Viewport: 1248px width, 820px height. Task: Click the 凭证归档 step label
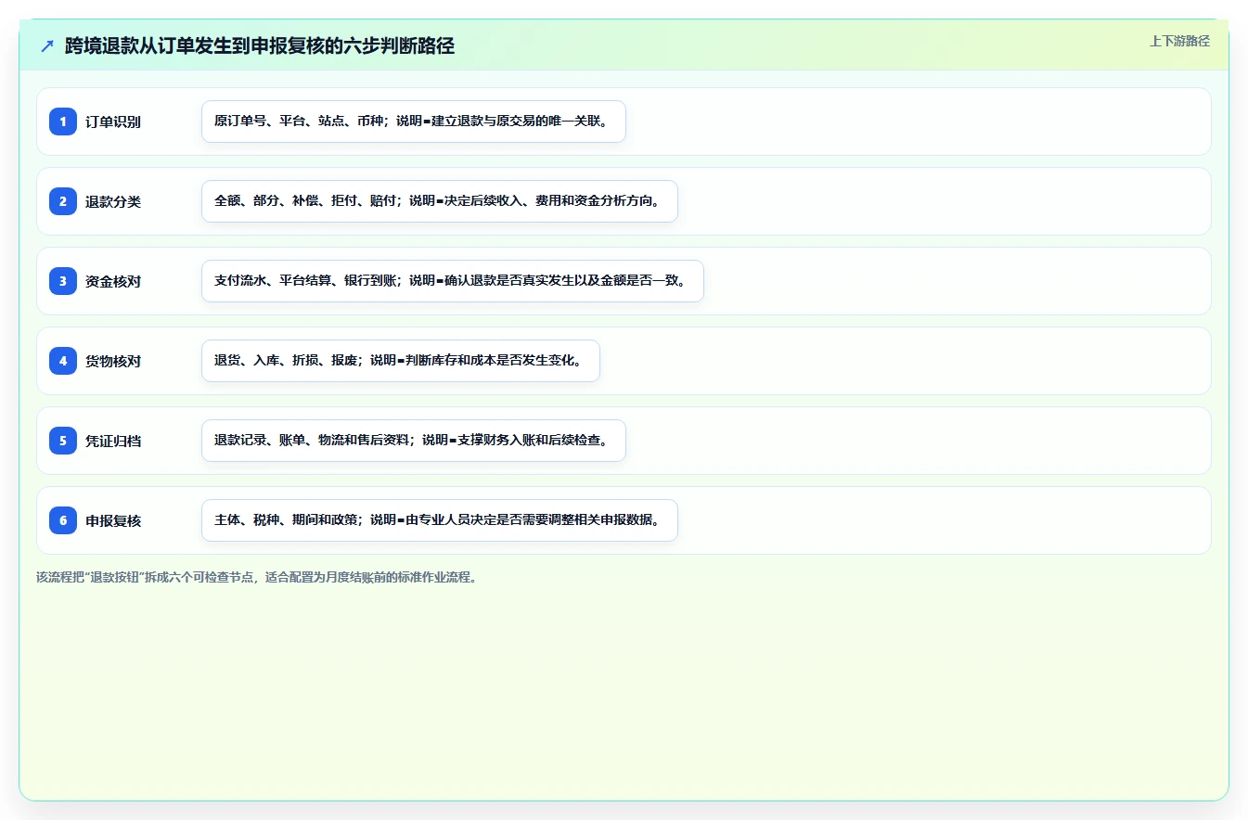pyautogui.click(x=113, y=441)
